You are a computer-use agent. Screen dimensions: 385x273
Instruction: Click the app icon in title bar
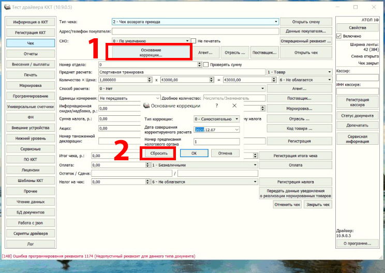tap(7, 8)
